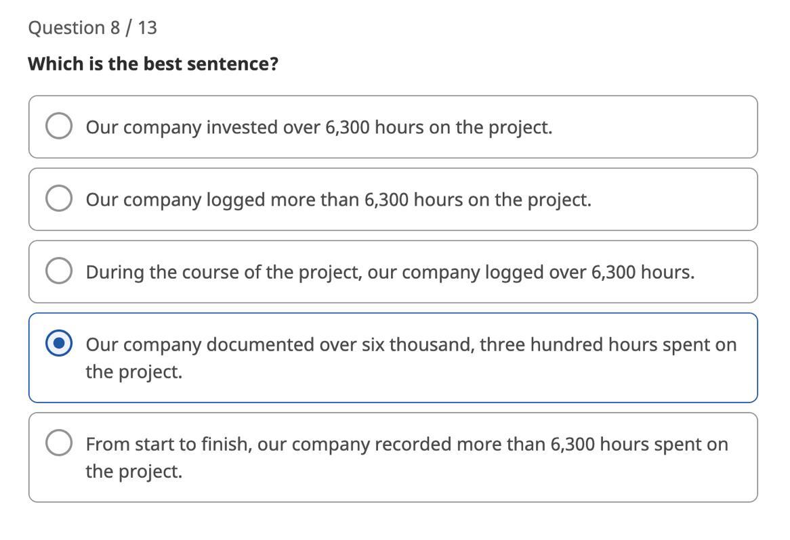
Task: Click the wrapped 'the project.' line in the last option
Action: [x=133, y=471]
